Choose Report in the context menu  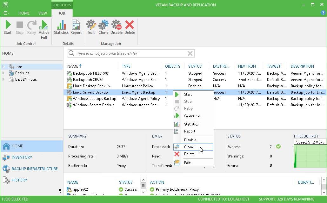click(x=193, y=131)
